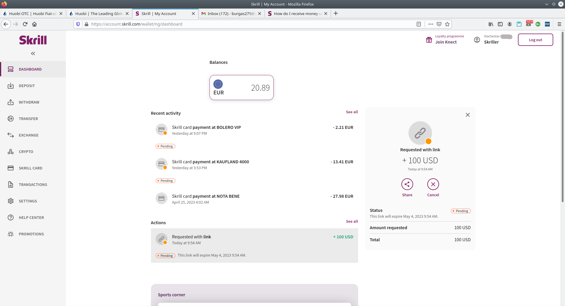Close the Skrill My Account tab
Image resolution: width=565 pixels, height=306 pixels.
[x=193, y=14]
